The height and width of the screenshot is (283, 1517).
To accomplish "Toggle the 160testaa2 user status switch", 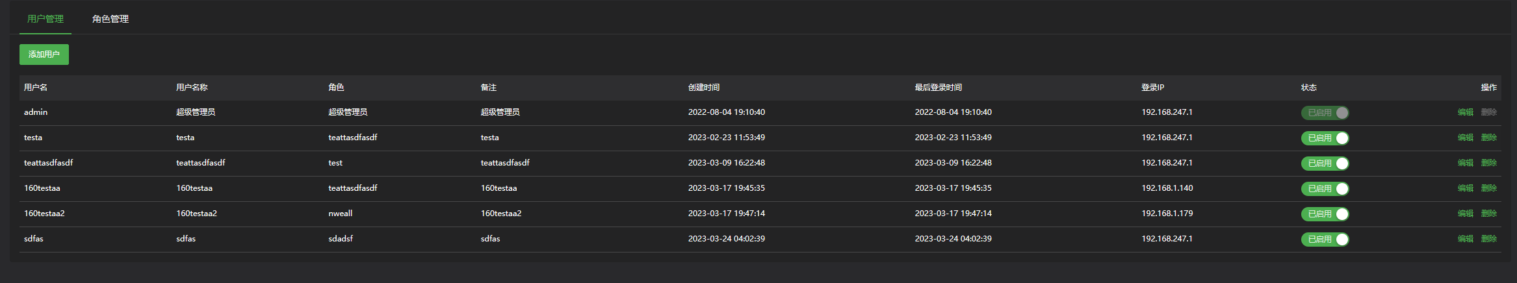I will coord(1325,214).
